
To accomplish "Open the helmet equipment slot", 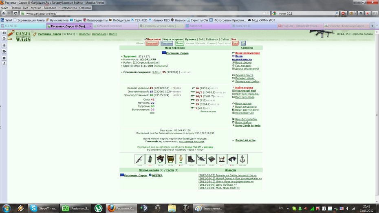I will (160, 159).
